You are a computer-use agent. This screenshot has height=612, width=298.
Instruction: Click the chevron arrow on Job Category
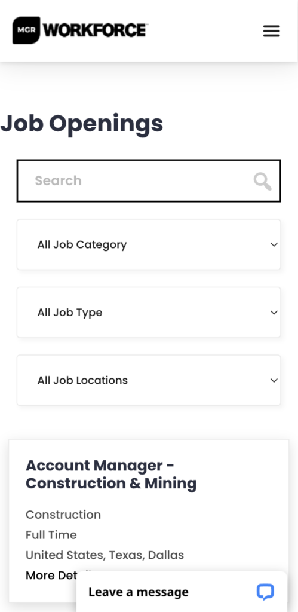pyautogui.click(x=274, y=244)
